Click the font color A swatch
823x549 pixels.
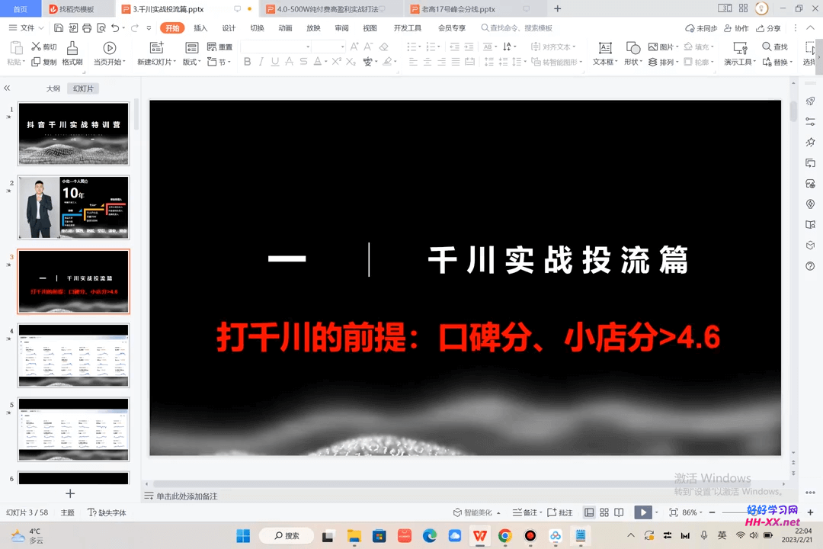[317, 62]
